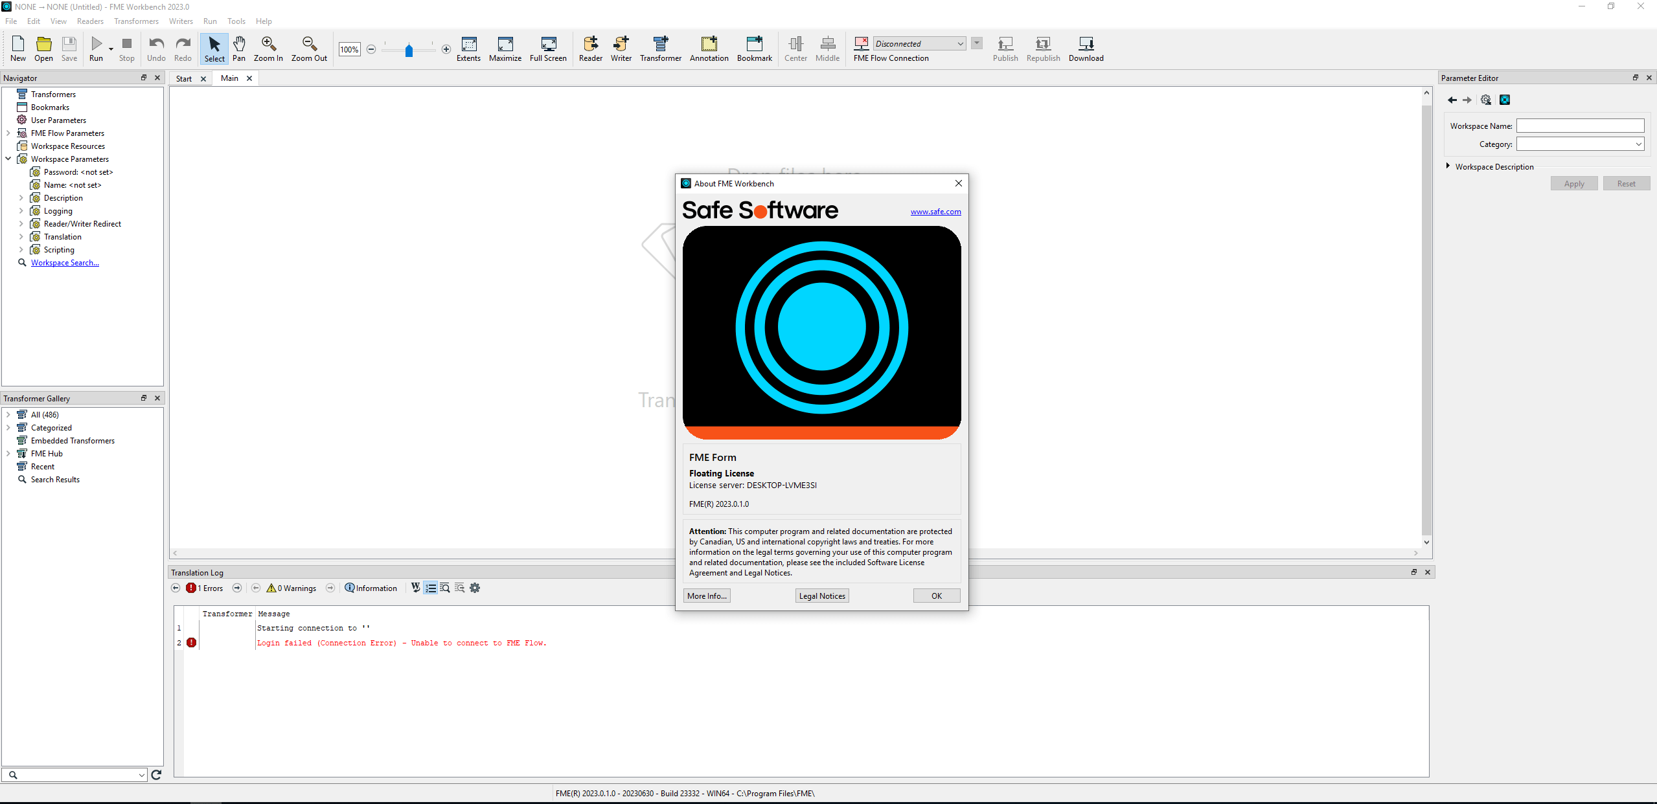Select FME Hub in Transformer Gallery

[x=47, y=453]
